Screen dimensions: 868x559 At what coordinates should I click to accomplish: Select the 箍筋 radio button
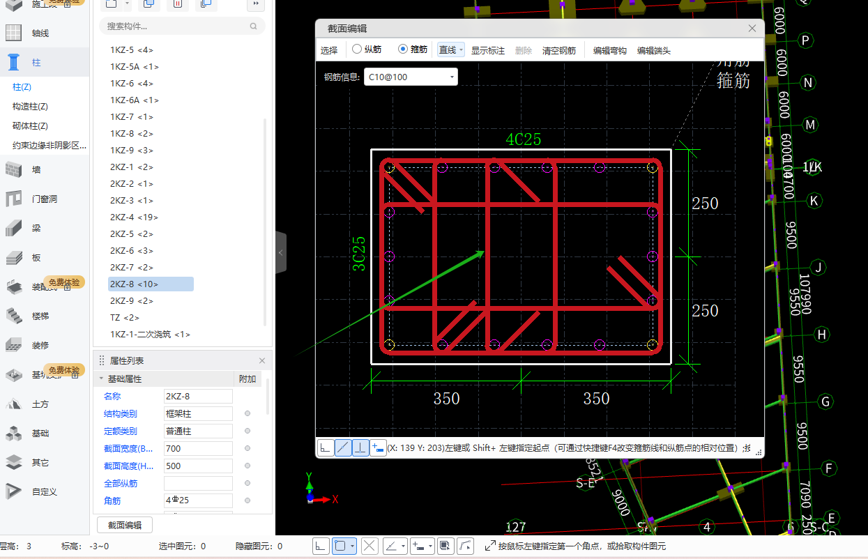tap(402, 49)
